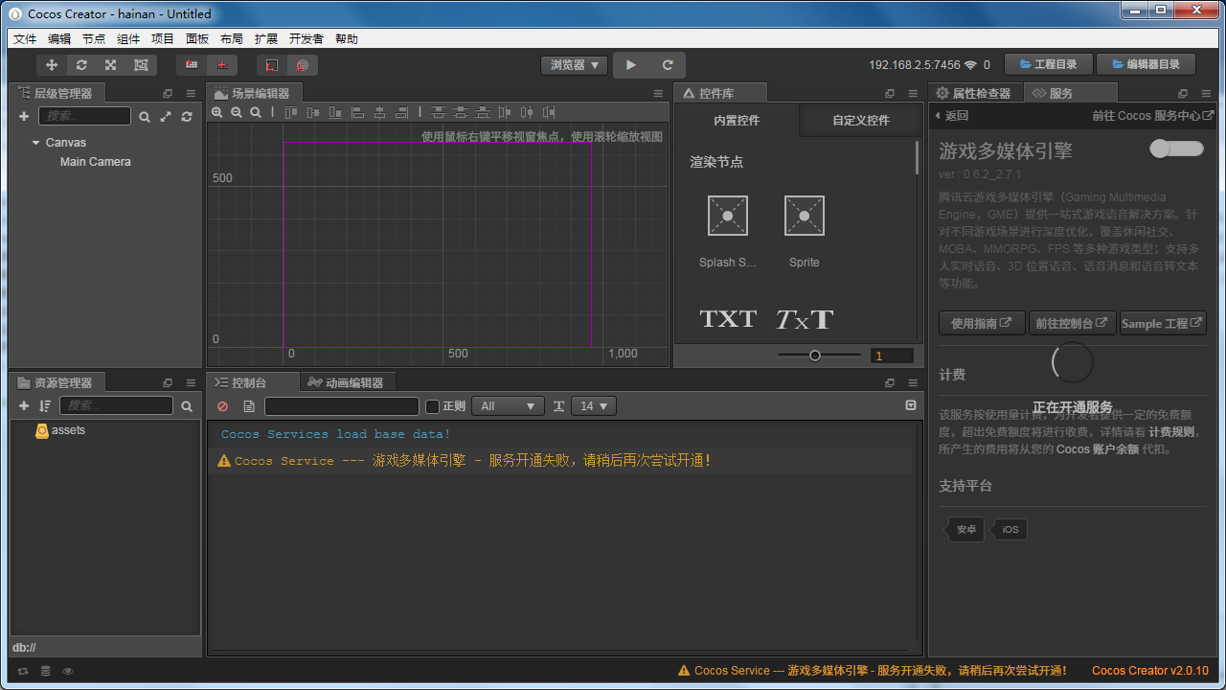Select the rect transform tool
This screenshot has height=690, width=1226.
pyautogui.click(x=141, y=65)
